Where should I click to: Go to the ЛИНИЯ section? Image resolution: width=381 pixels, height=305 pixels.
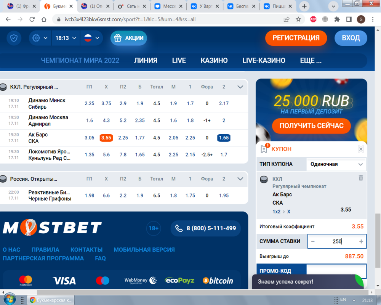(x=146, y=60)
